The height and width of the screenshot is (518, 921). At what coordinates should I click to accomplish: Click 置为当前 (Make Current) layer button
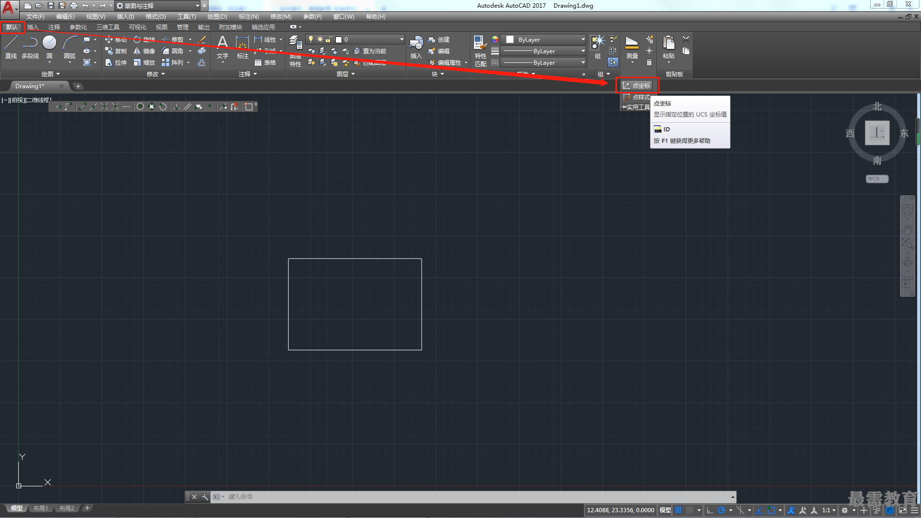click(x=370, y=51)
